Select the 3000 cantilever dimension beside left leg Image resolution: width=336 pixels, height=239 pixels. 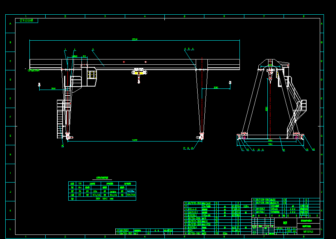click(x=53, y=88)
